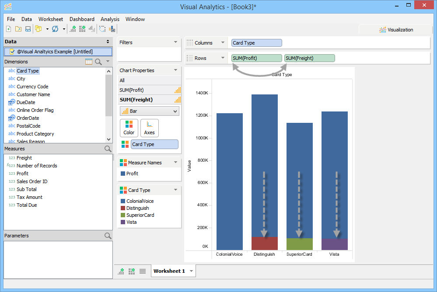
Task: Click the OrderDate calendar icon
Action: click(x=11, y=118)
